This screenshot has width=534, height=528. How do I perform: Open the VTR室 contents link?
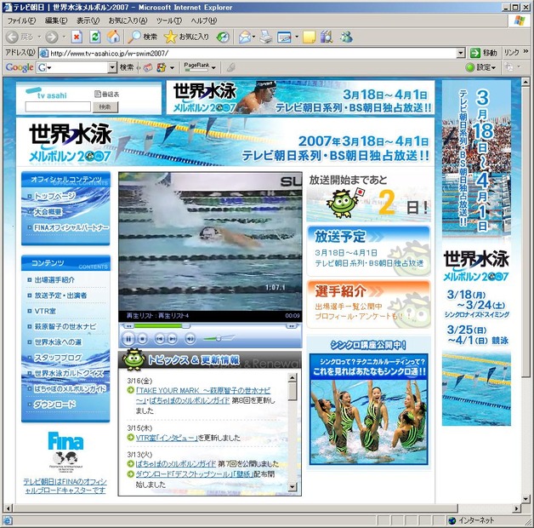point(45,311)
